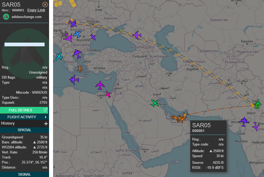
Task: Select the purple aircraft north of Georgia
Action: pos(137,35)
